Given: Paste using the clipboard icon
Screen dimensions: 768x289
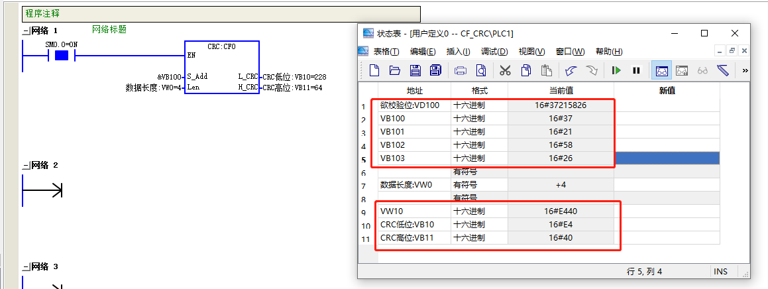Looking at the screenshot, I should coord(547,70).
